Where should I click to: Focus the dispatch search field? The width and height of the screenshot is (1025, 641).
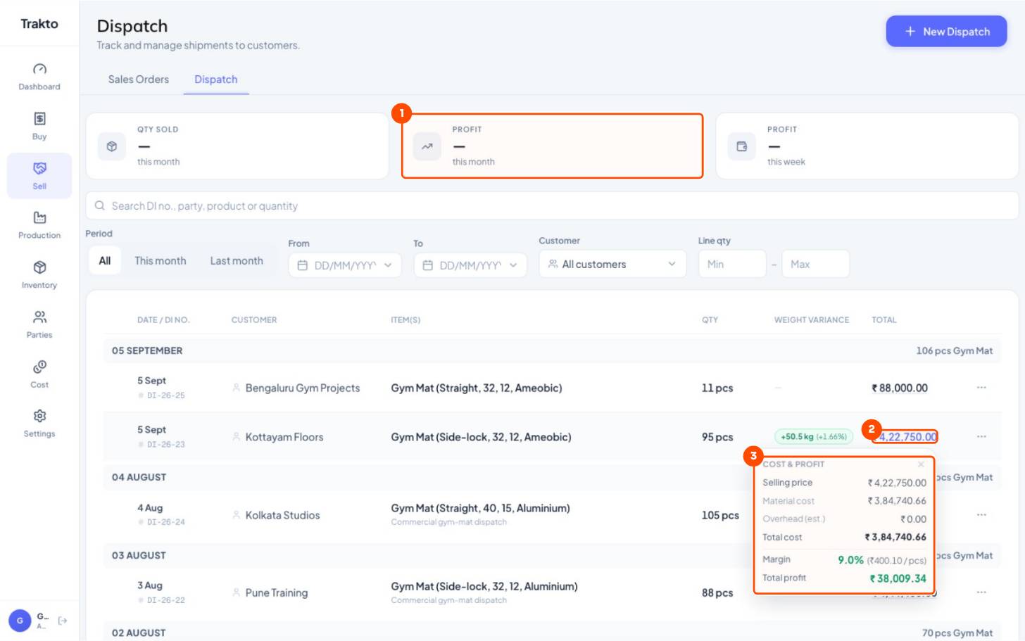tap(552, 206)
